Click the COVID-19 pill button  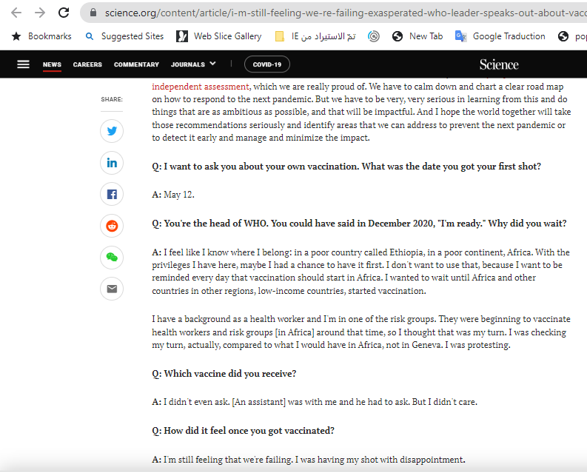point(266,64)
